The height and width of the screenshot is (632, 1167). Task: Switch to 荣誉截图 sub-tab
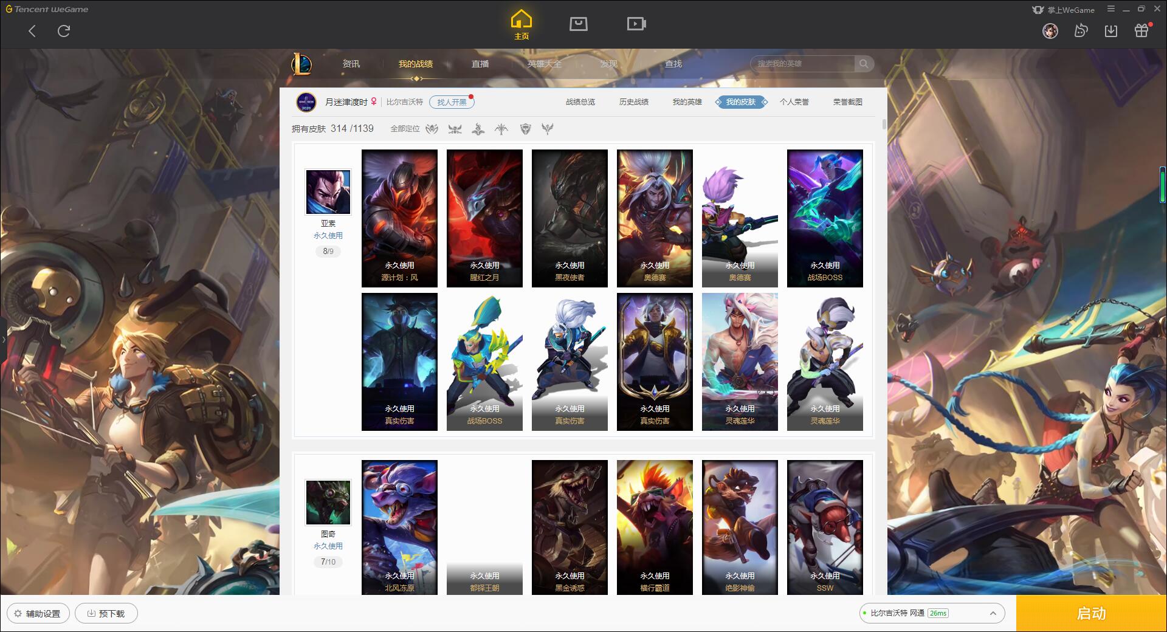pos(848,102)
